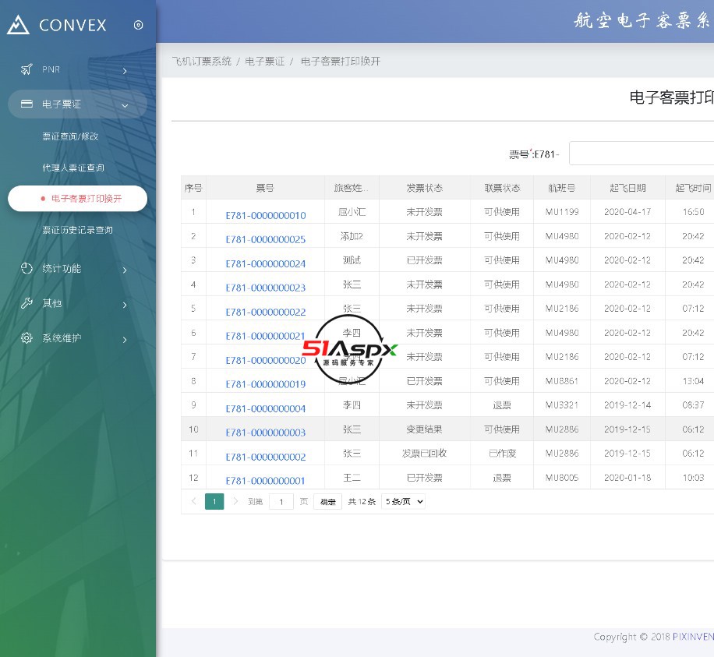Click flight MU8861 cell
Image resolution: width=714 pixels, height=657 pixels.
(562, 380)
